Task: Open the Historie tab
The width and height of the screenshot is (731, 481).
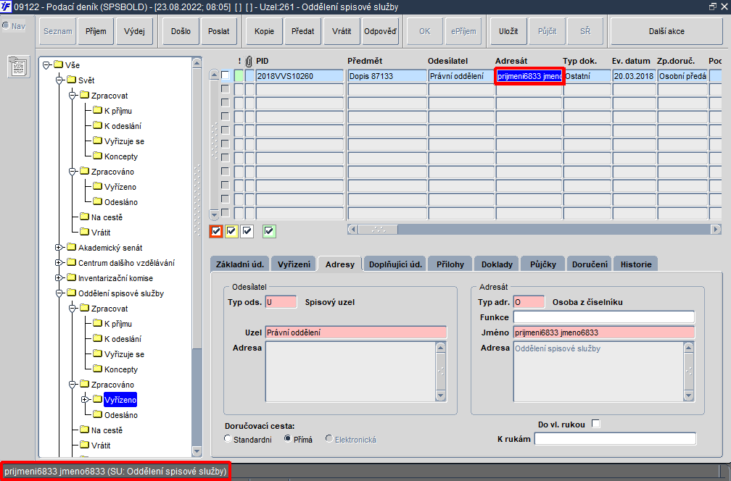Action: [x=636, y=264]
